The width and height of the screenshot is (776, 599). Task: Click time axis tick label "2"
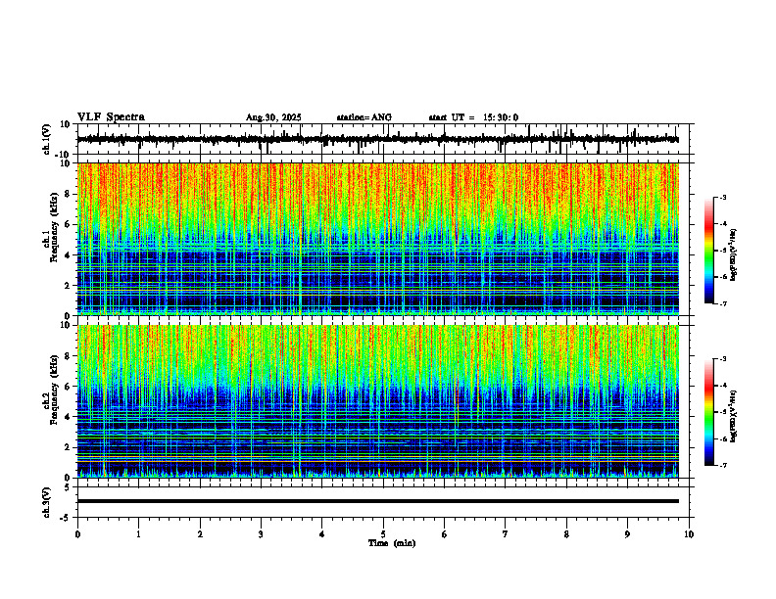(x=200, y=534)
